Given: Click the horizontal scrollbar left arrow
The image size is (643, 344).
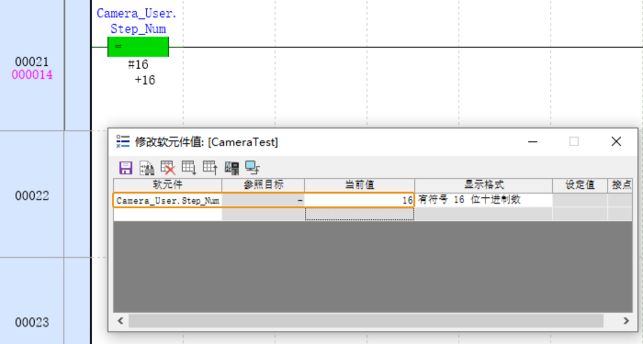Looking at the screenshot, I should tap(120, 321).
